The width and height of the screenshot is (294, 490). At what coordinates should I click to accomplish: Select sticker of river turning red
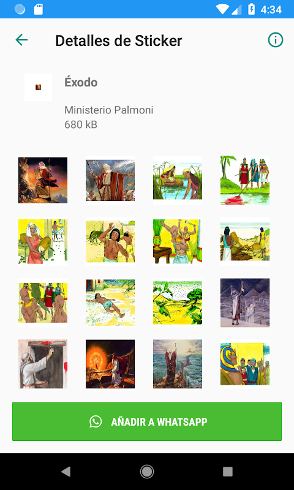tap(245, 180)
